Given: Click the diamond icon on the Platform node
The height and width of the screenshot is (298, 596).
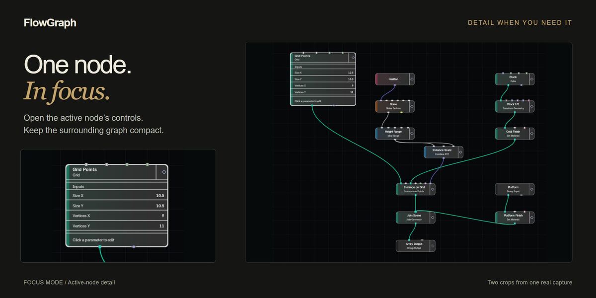Looking at the screenshot, I should tap(531, 189).
